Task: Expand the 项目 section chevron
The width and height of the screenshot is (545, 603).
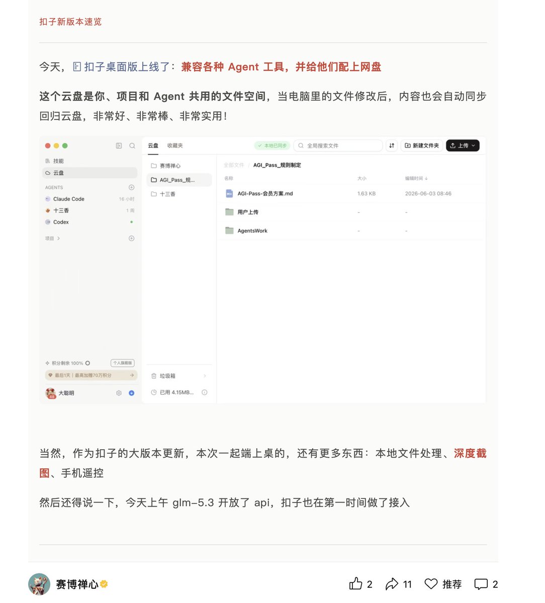Action: pyautogui.click(x=58, y=238)
